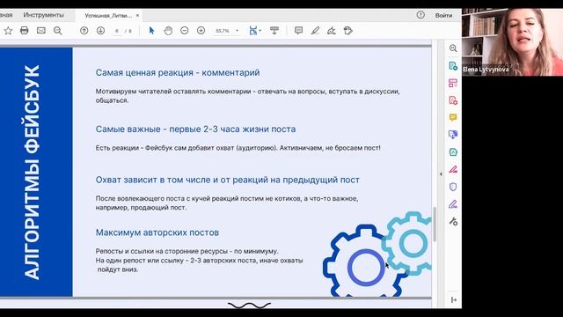Open organize pages tool in sidebar
The image size is (563, 317).
[x=453, y=83]
